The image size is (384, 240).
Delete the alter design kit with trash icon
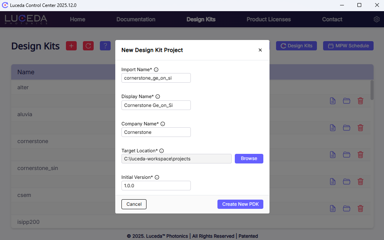[x=360, y=101]
